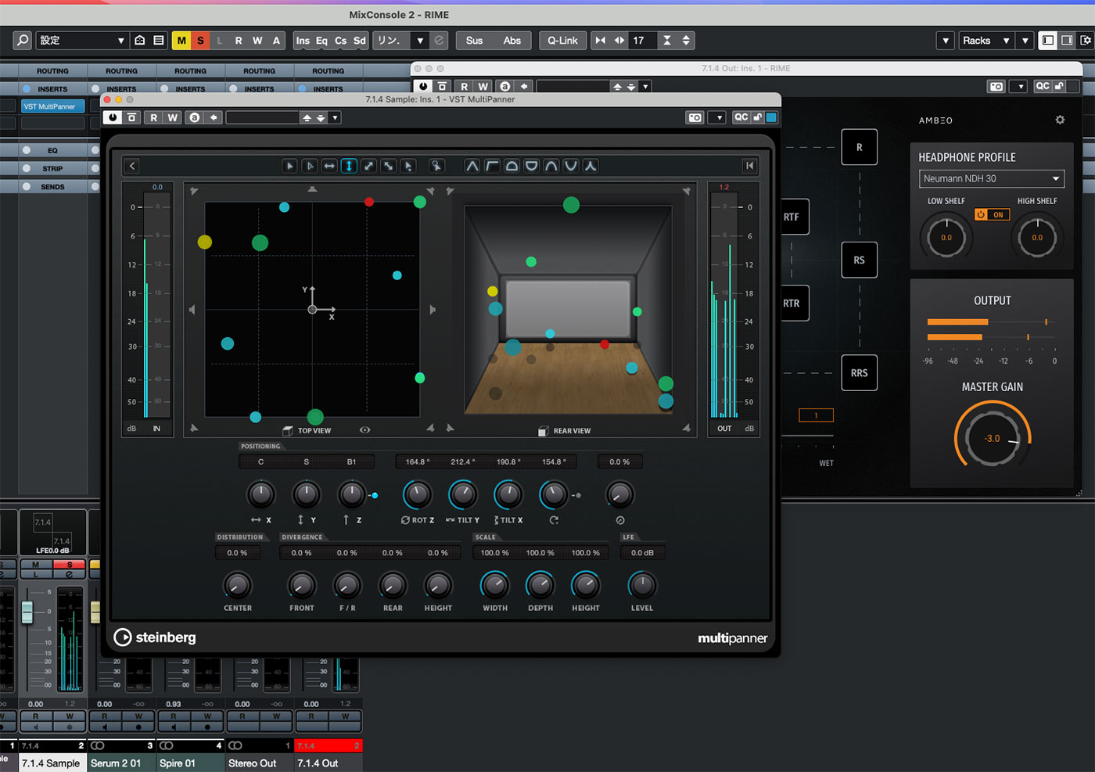Toggle Solo on the 7.1.4 Sample channel
The width and height of the screenshot is (1095, 772).
70,565
